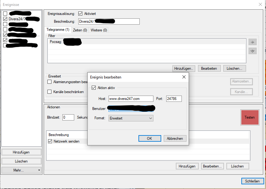
Task: Click the red Testen button
Action: pos(250,117)
